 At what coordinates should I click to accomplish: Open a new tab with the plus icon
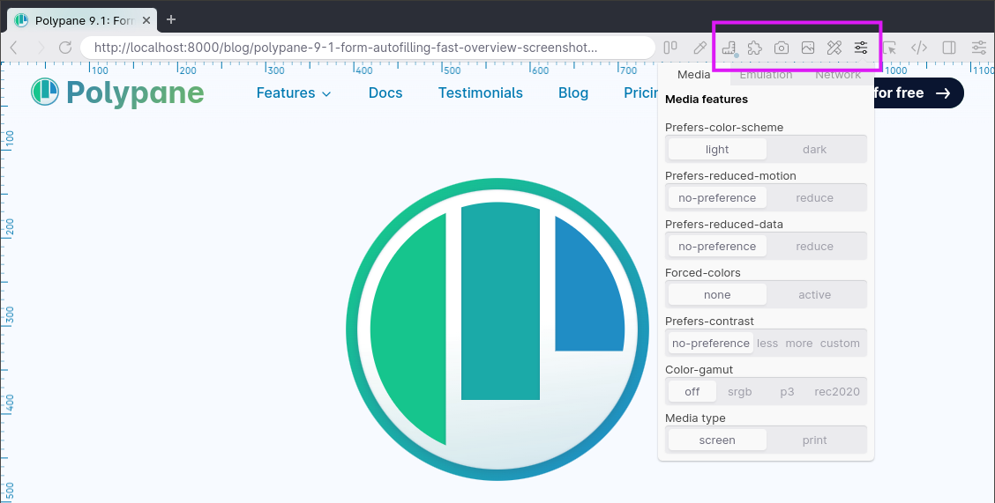click(171, 19)
